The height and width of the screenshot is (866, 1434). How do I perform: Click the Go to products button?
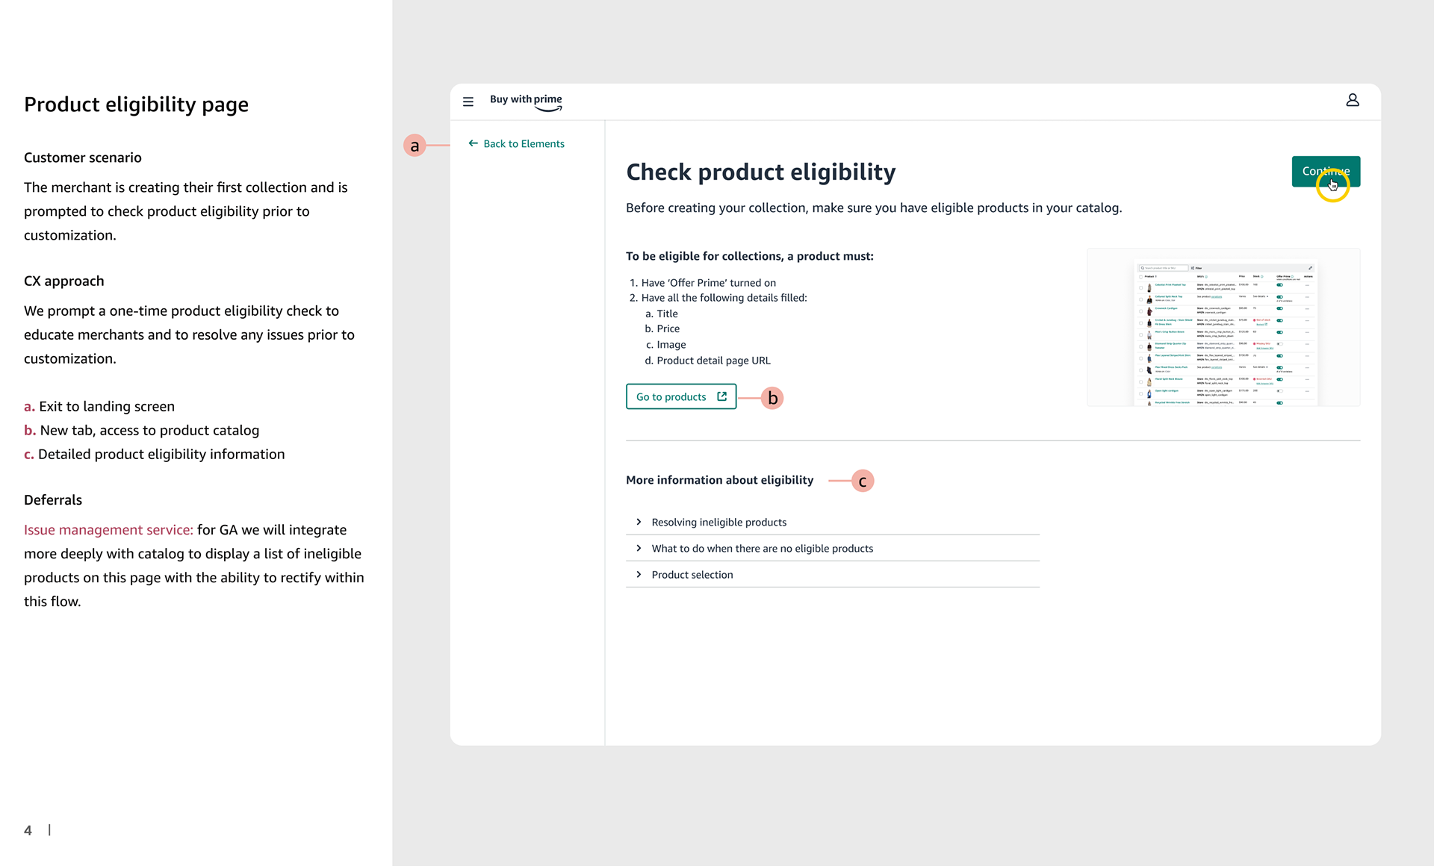click(x=671, y=396)
